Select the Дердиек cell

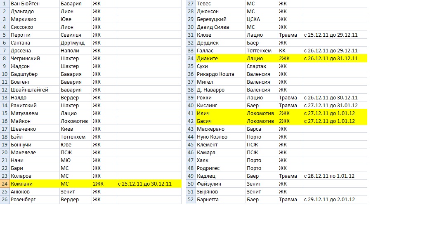(221, 43)
